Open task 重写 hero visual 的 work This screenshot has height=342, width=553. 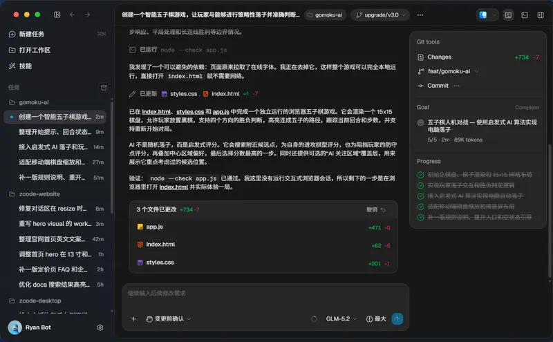tap(55, 224)
